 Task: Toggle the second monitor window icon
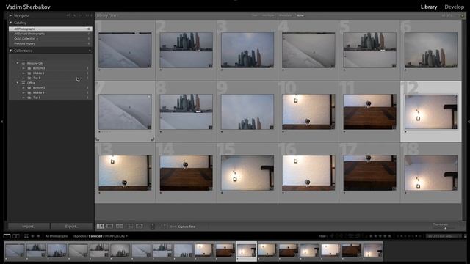(16, 236)
